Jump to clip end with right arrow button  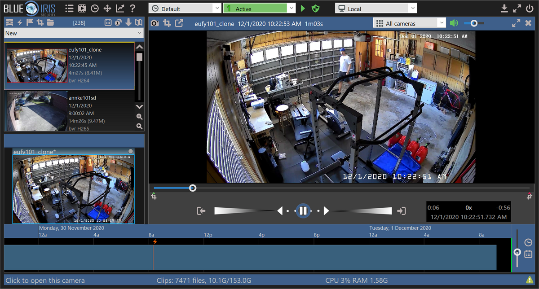401,211
